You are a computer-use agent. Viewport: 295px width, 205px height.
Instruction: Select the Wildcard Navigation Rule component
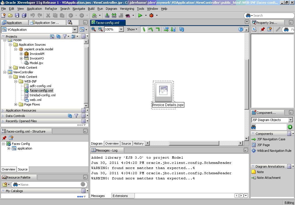coord(271,151)
